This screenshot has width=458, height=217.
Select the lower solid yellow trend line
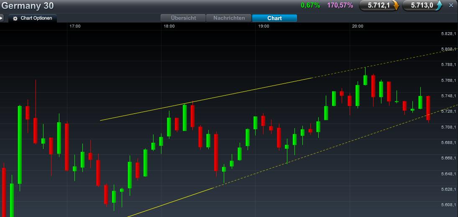[171, 202]
